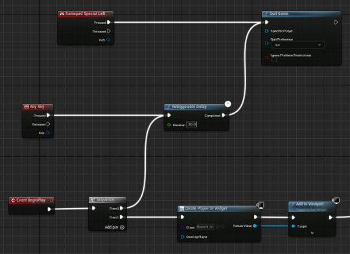This screenshot has height=254, width=350.
Task: Click the Any Key Released pin
Action: (x=48, y=124)
